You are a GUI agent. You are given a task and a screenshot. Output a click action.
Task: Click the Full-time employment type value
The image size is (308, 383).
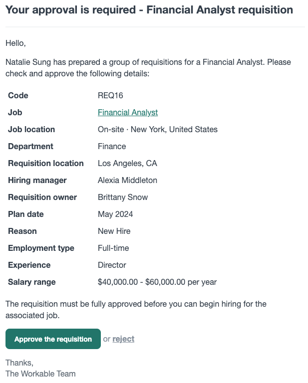[113, 248]
